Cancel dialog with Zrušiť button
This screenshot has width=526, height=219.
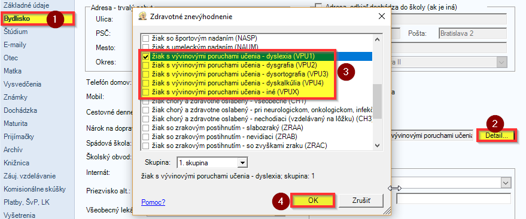coord(361,201)
